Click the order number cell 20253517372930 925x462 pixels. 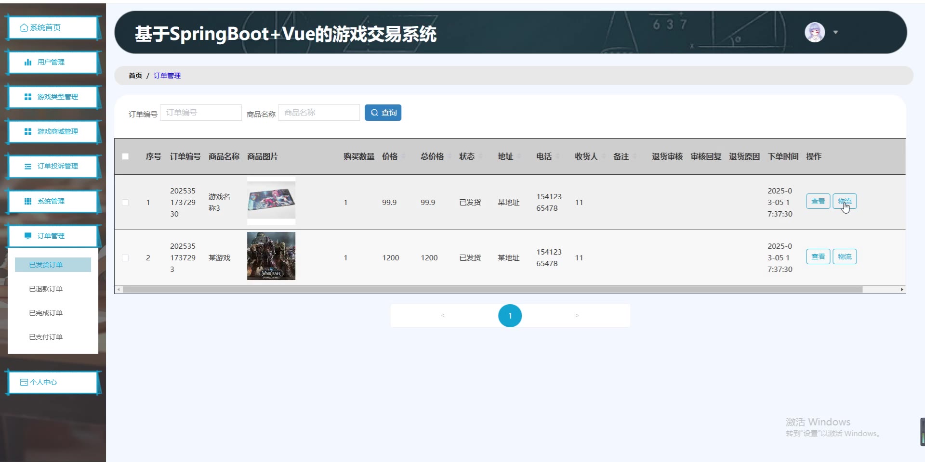[x=183, y=203]
